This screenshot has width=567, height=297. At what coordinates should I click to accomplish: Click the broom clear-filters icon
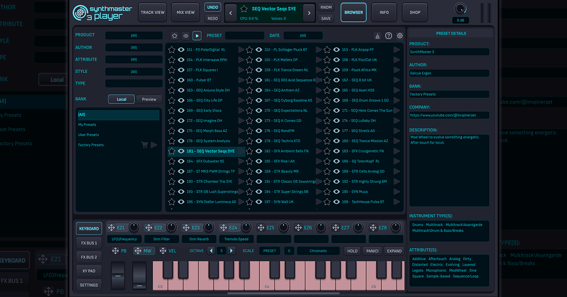pos(377,36)
